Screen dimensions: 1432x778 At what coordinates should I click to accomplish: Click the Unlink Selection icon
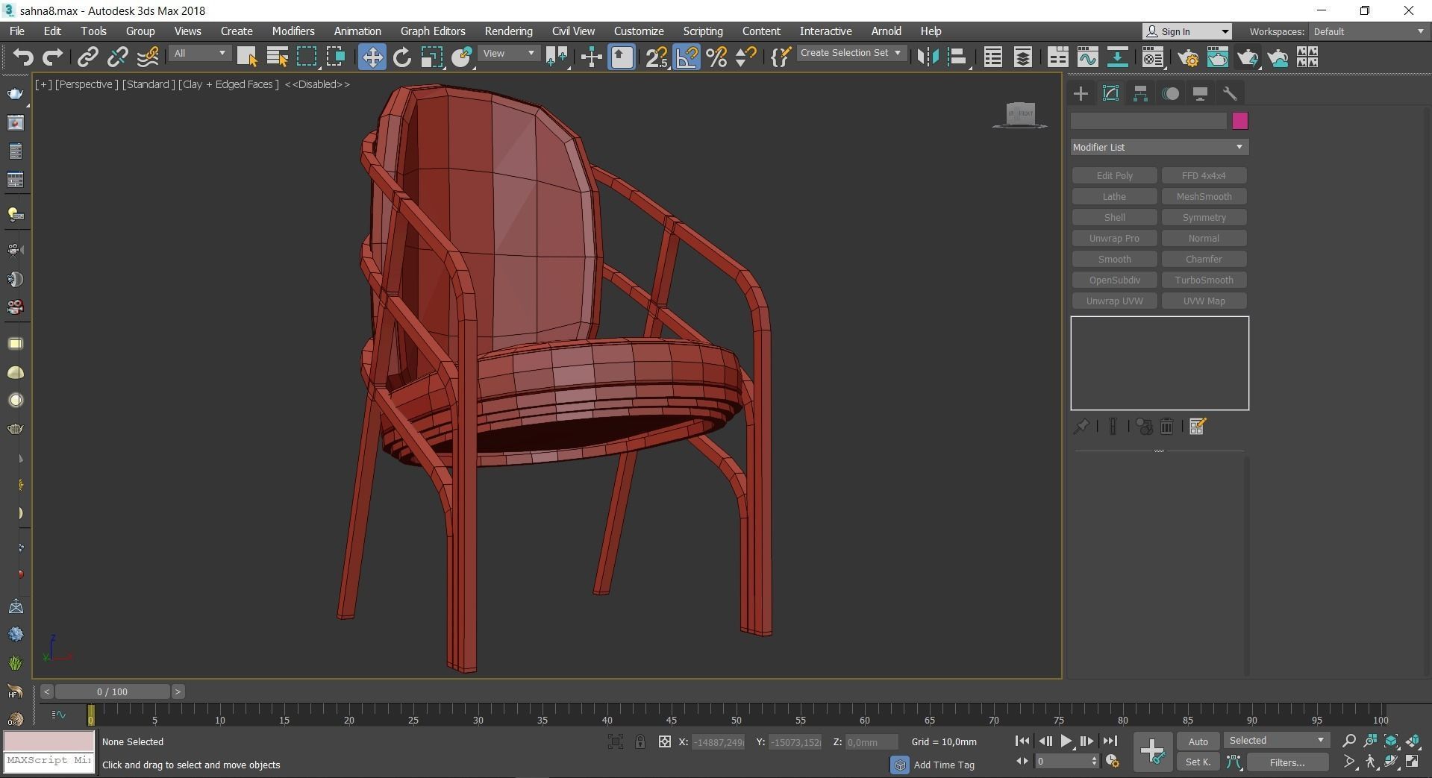pos(117,57)
